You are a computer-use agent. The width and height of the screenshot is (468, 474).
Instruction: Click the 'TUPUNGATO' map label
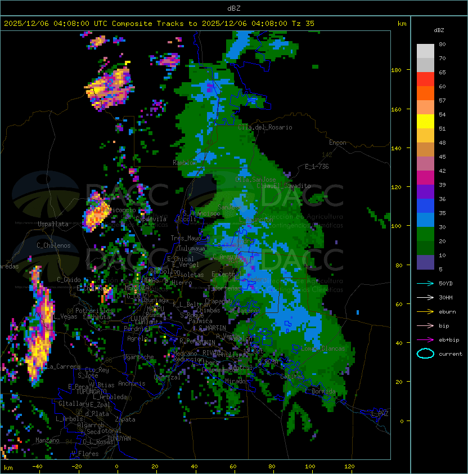[91, 391]
